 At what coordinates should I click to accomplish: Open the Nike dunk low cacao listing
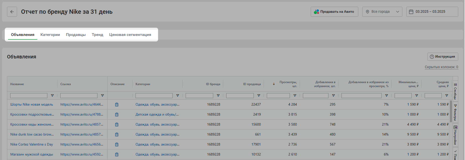click(32, 135)
